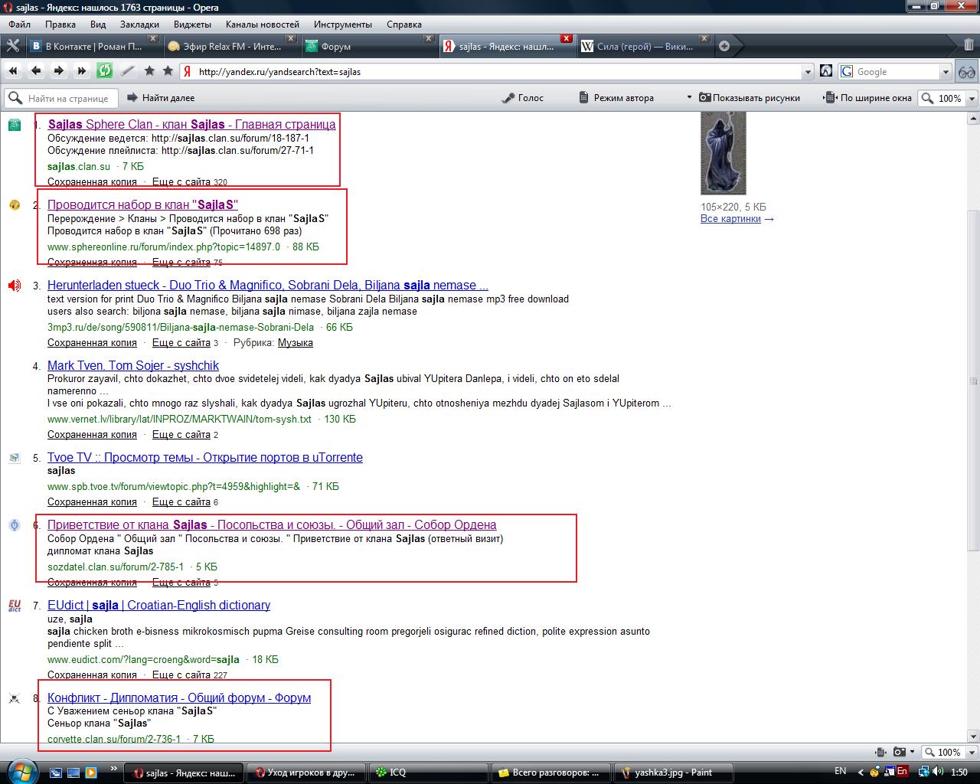Image resolution: width=980 pixels, height=784 pixels.
Task: Click the Voice (Голос) microphone button
Action: (x=522, y=98)
